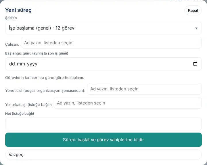Click the Şablon label
The image size is (207, 165).
click(x=11, y=18)
